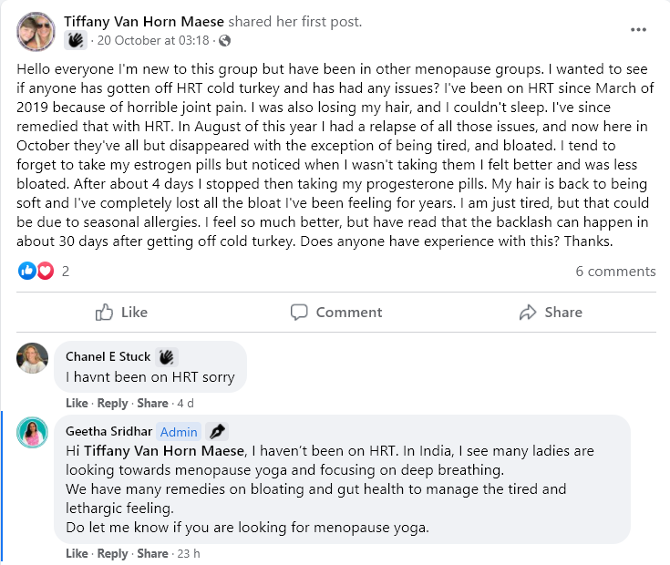The height and width of the screenshot is (565, 670).
Task: Click the red heart reaction icon
Action: tap(45, 271)
